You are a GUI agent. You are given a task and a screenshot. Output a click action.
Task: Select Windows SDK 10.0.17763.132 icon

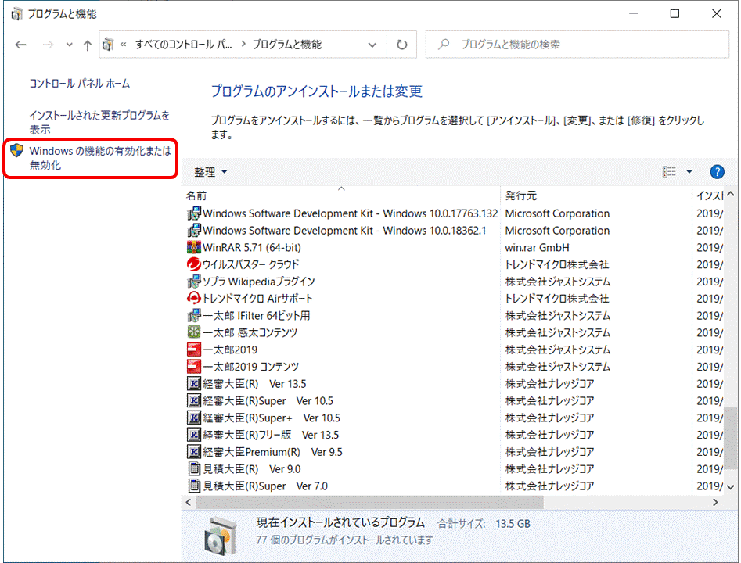coord(194,213)
